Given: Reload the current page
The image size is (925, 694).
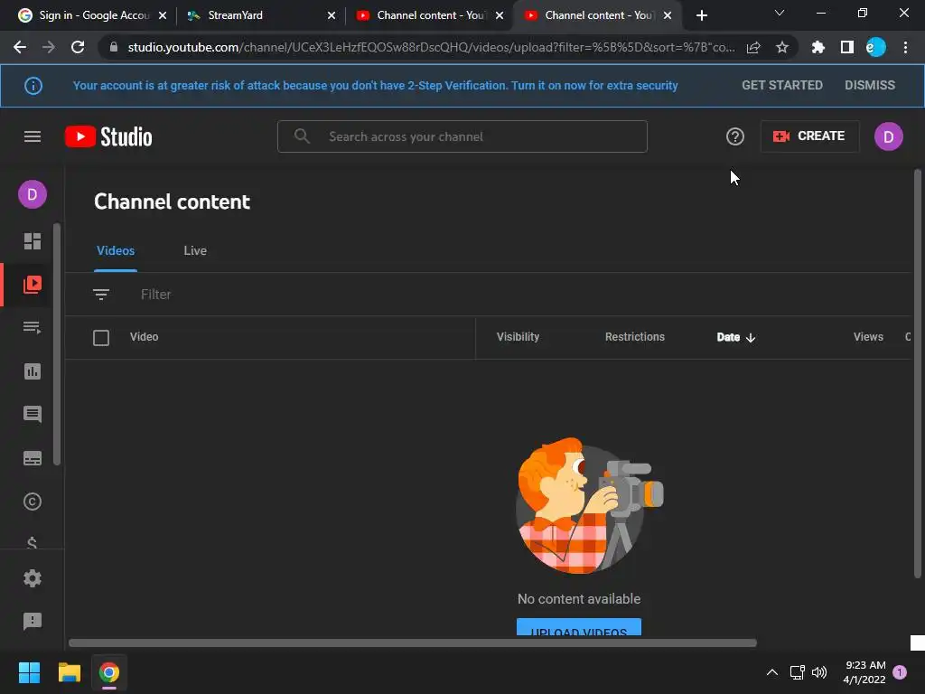Looking at the screenshot, I should point(78,47).
